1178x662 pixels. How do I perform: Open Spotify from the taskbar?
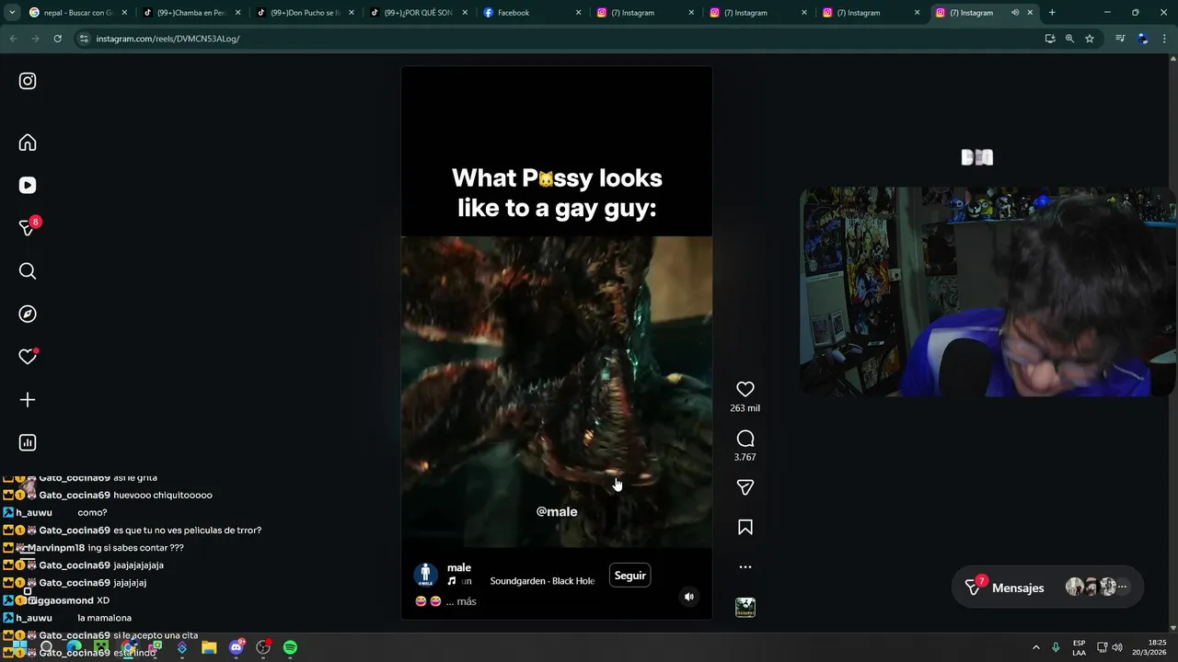tap(290, 647)
